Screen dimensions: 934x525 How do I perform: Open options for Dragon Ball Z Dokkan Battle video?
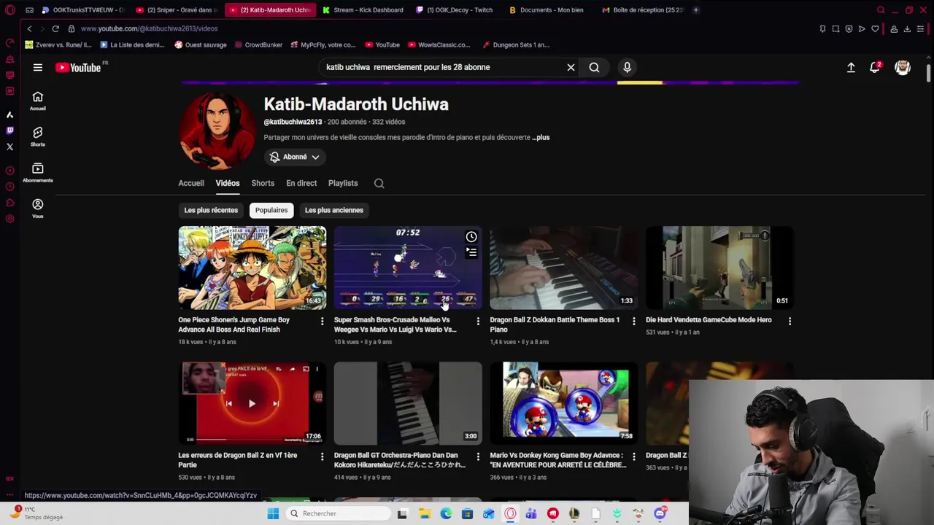(633, 321)
